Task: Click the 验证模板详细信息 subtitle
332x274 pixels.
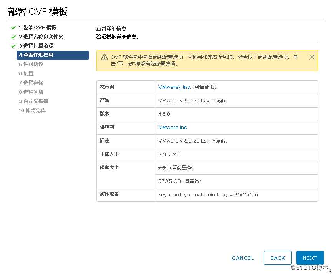Action: pos(118,37)
